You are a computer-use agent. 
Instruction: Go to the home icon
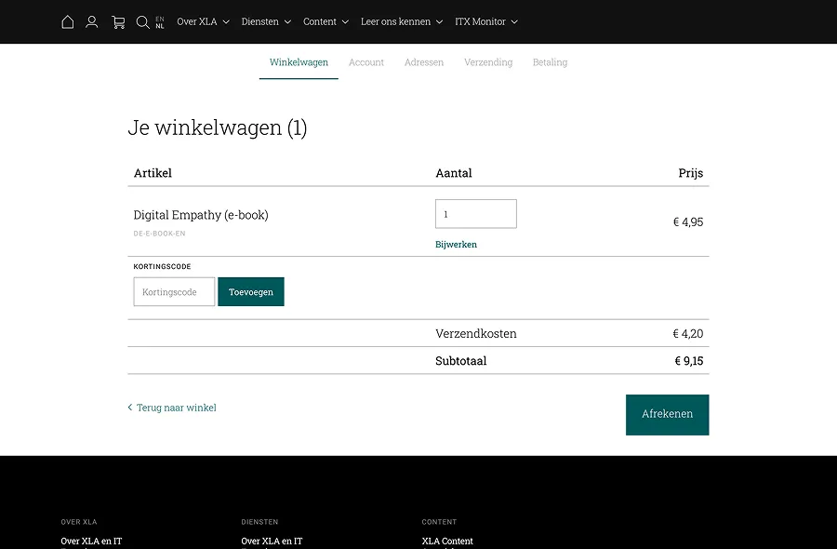click(x=67, y=22)
